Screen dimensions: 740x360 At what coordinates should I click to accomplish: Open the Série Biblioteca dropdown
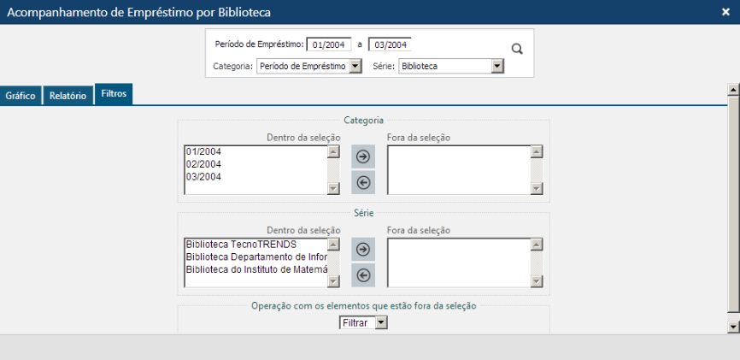coord(450,66)
